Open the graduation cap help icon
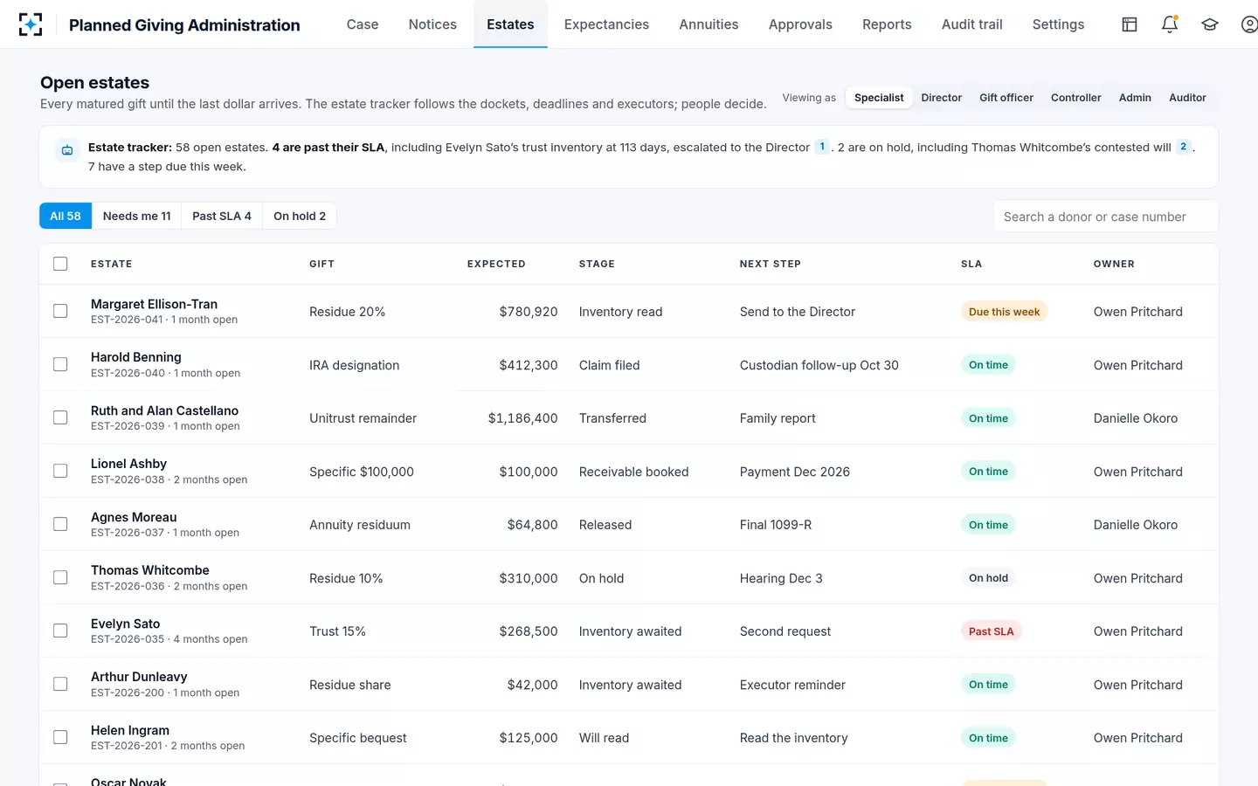 (x=1210, y=24)
